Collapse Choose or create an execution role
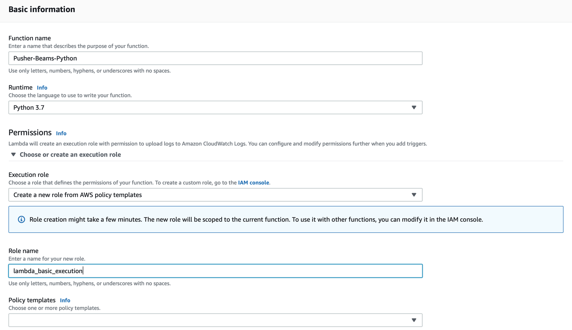 pos(66,154)
